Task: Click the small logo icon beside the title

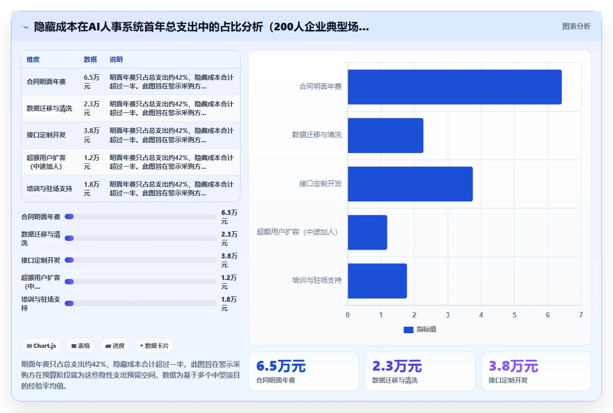Action: pos(26,27)
